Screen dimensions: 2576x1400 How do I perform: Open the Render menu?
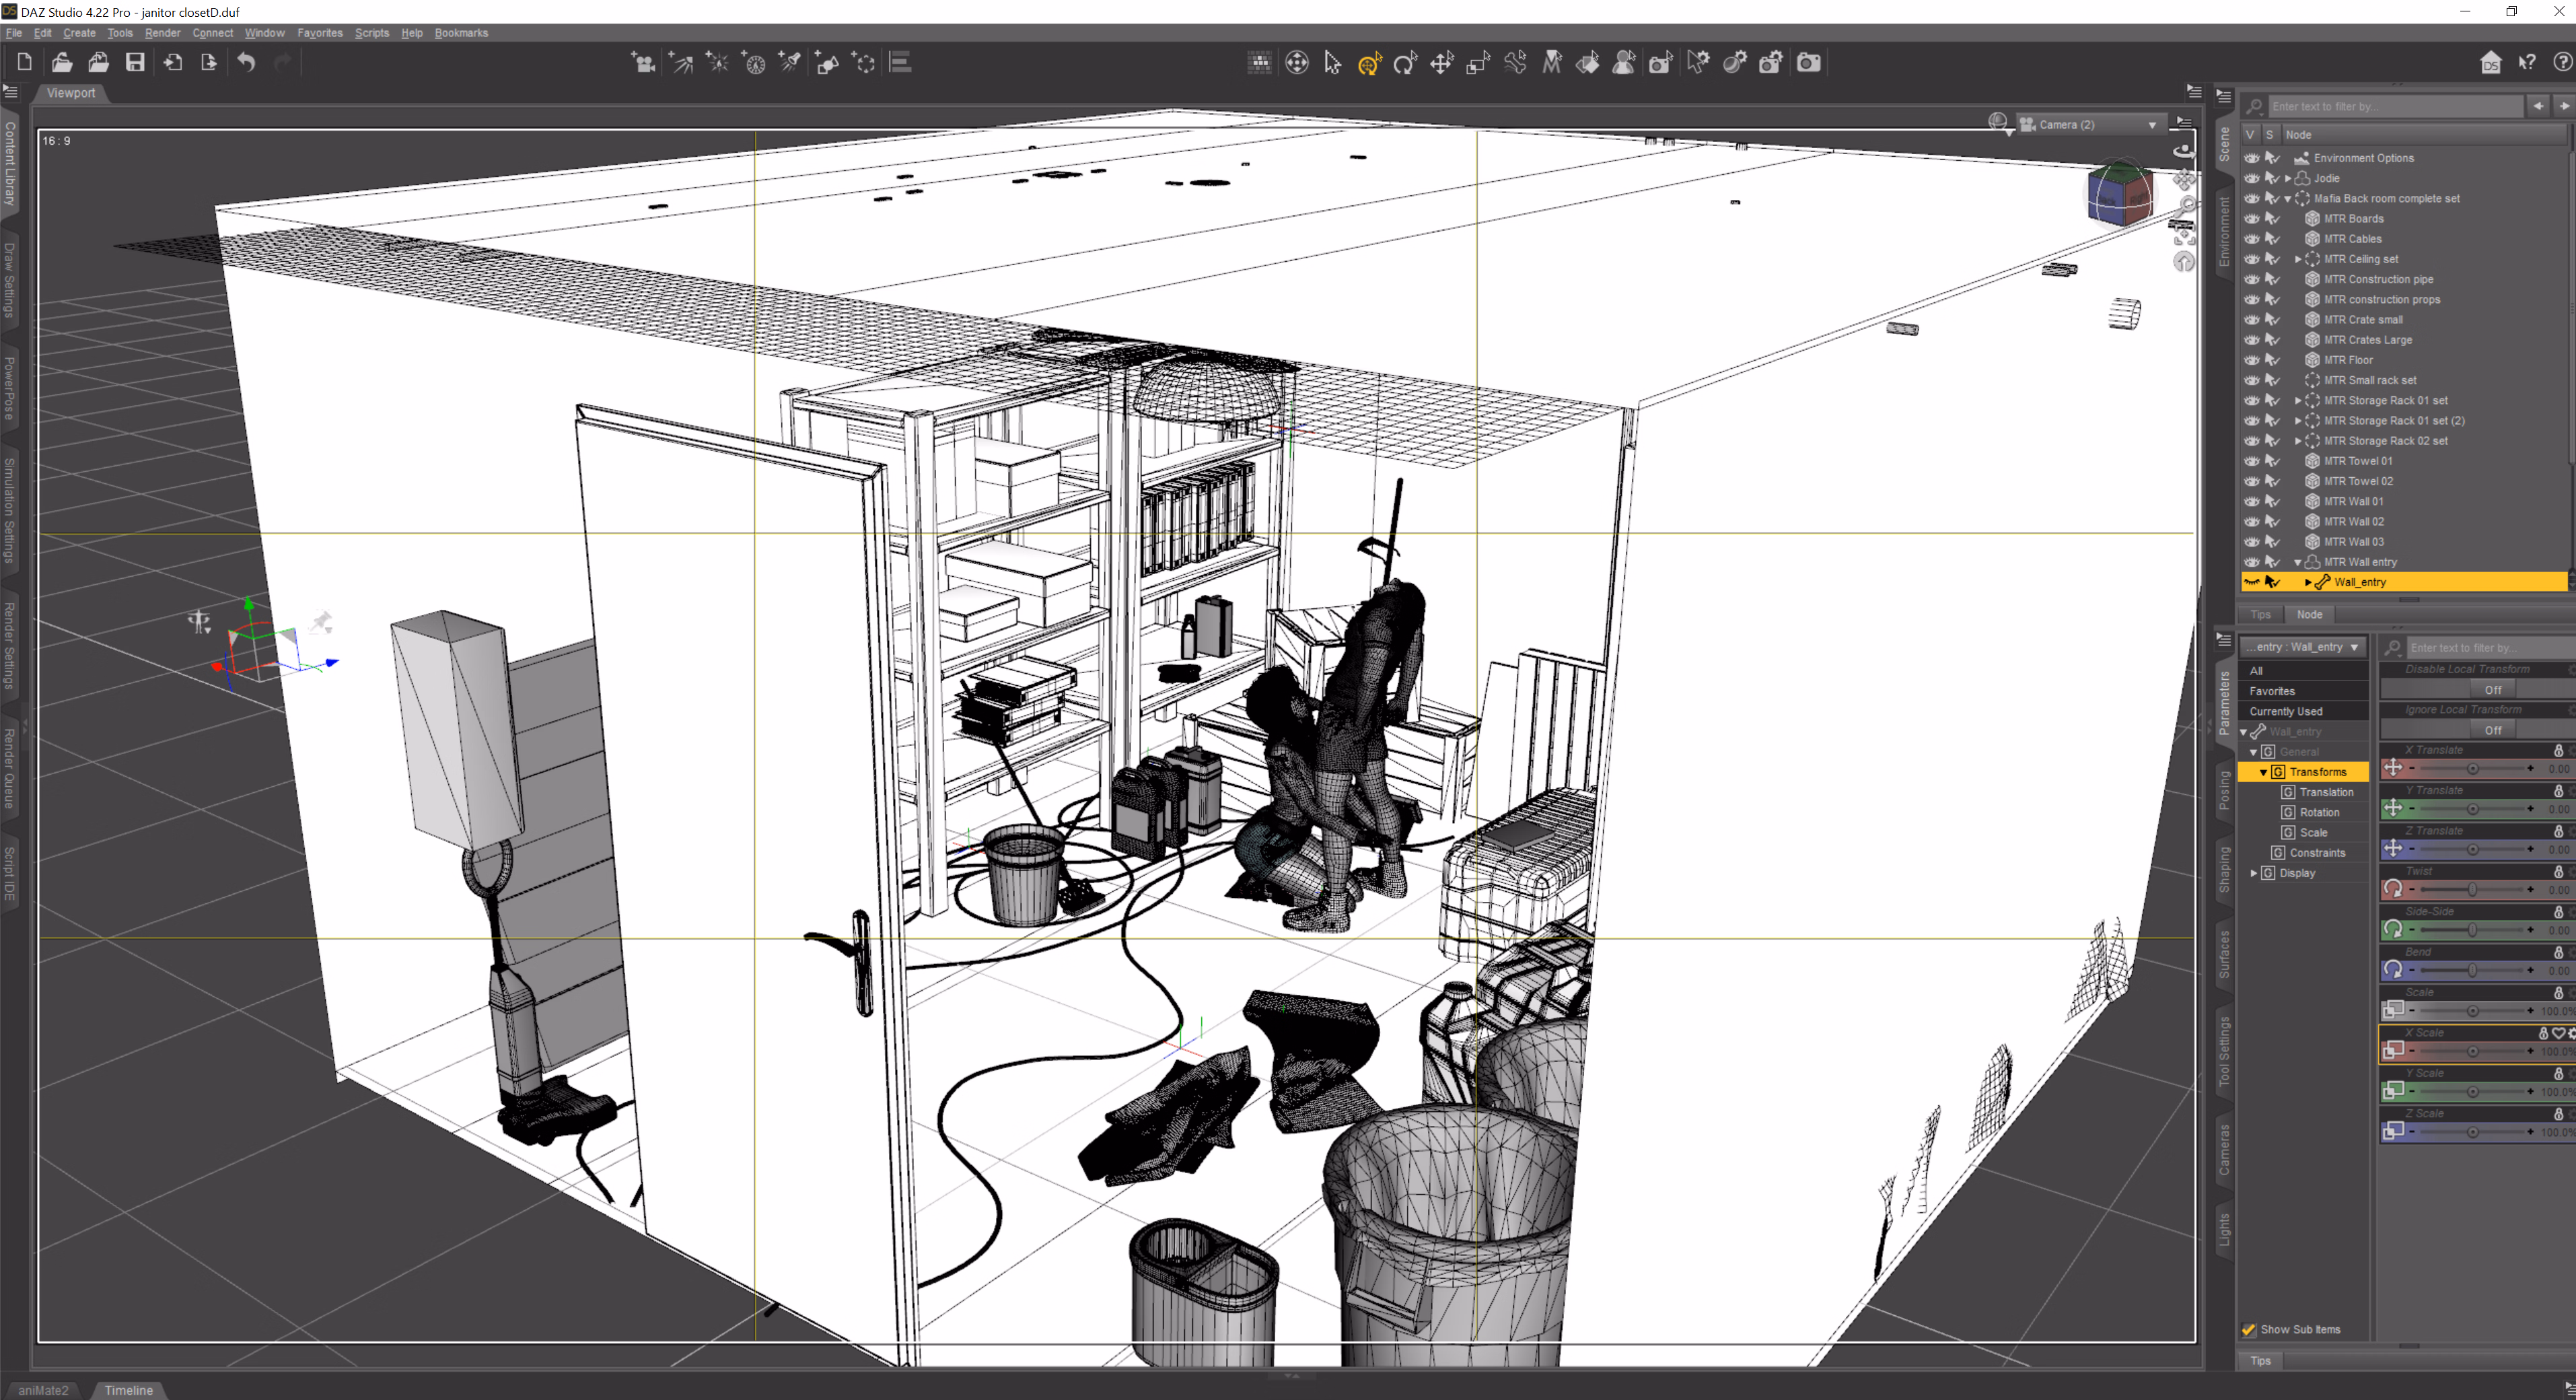(162, 33)
